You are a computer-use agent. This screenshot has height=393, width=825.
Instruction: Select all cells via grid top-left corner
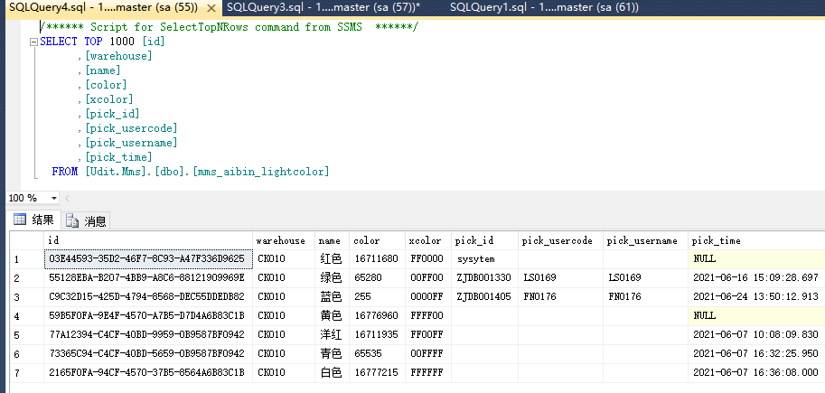point(25,241)
